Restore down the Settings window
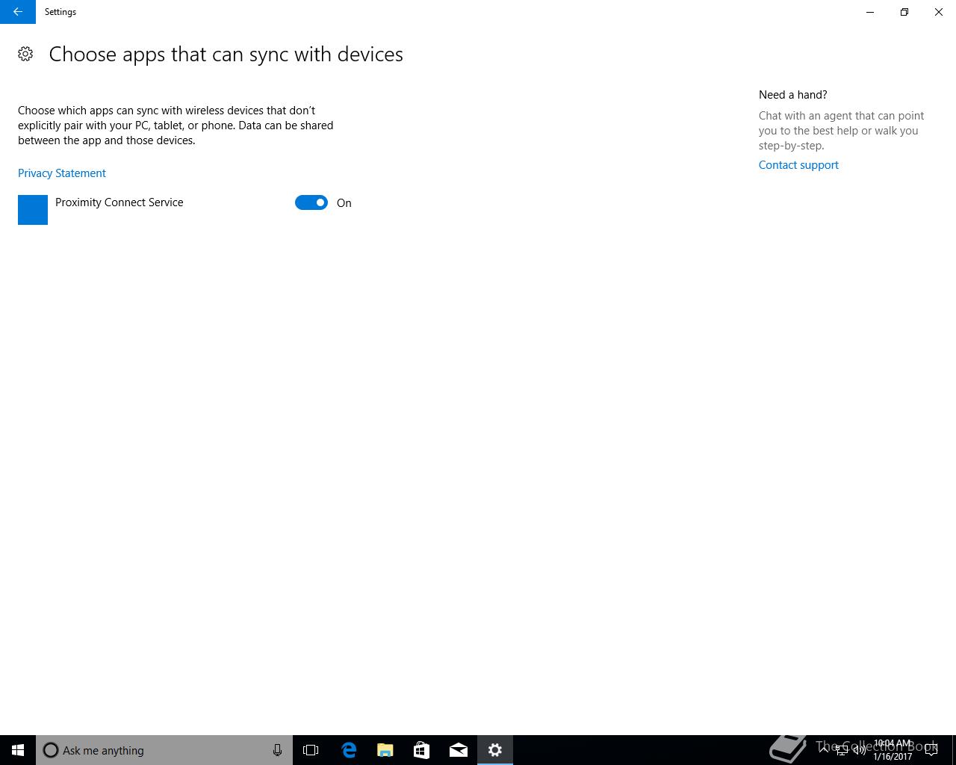The height and width of the screenshot is (765, 956). pyautogui.click(x=904, y=12)
